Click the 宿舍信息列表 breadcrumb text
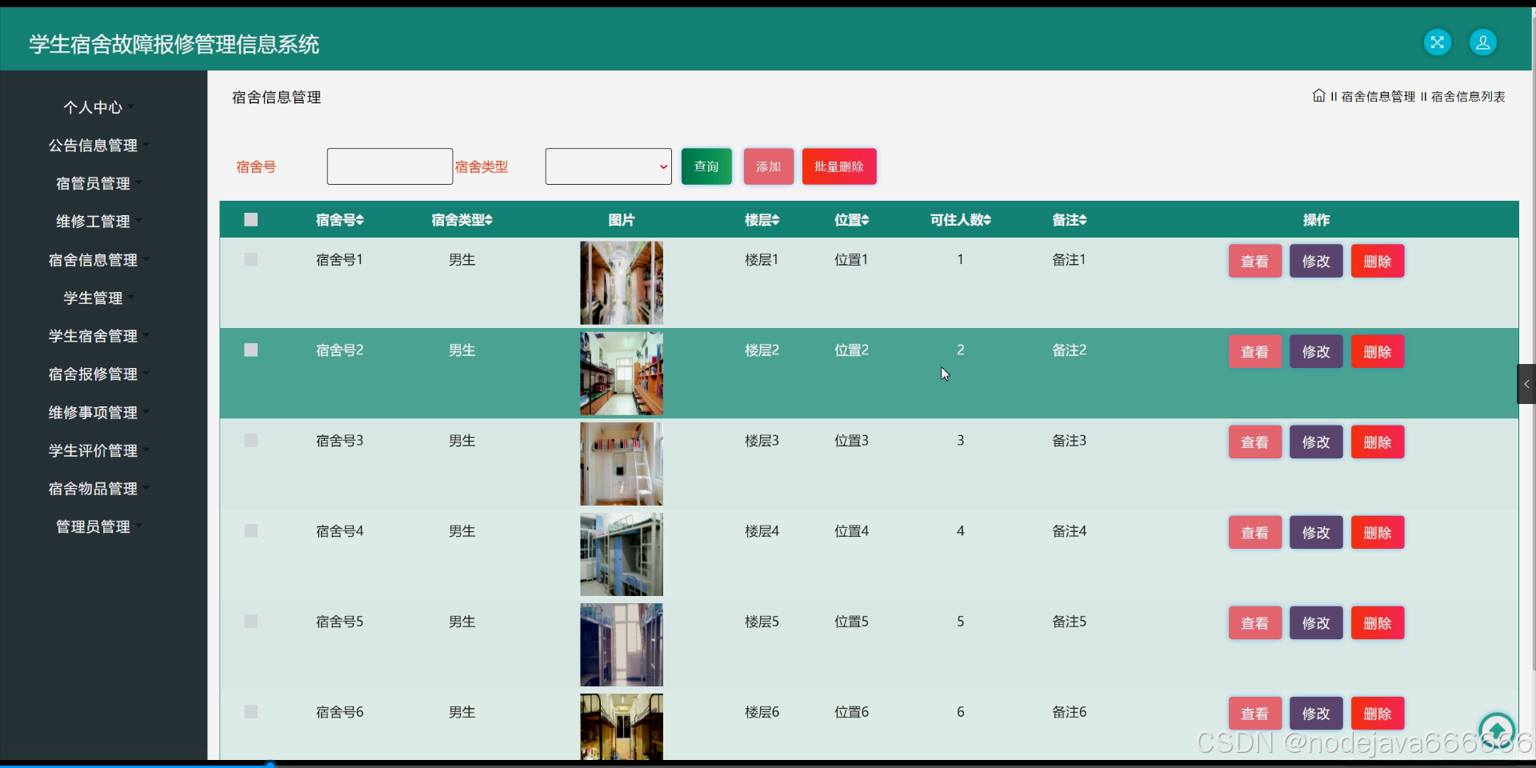 1468,97
